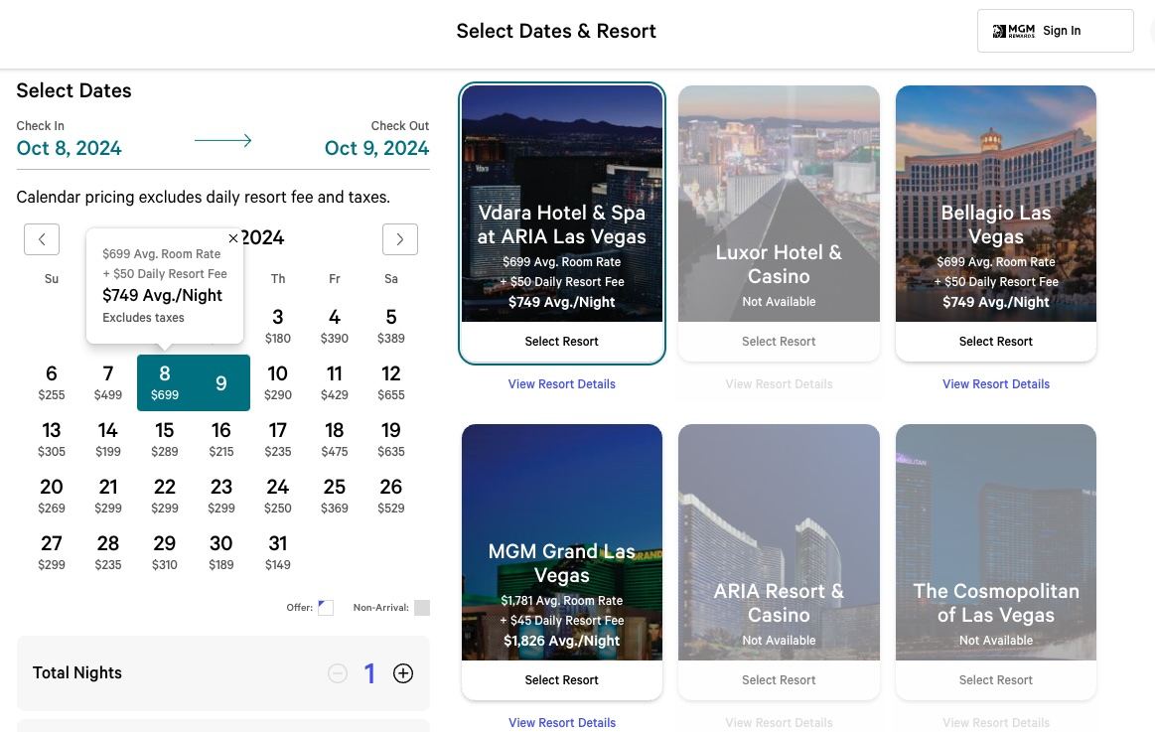The image size is (1155, 732).
Task: Navigate to the next calendar month
Action: pyautogui.click(x=399, y=238)
